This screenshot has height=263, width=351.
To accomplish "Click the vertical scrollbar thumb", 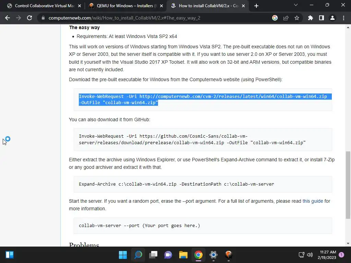I will (348, 185).
